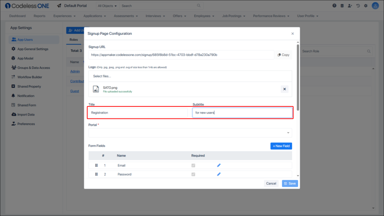
Task: Open the Admin role link
Action: [x=75, y=71]
